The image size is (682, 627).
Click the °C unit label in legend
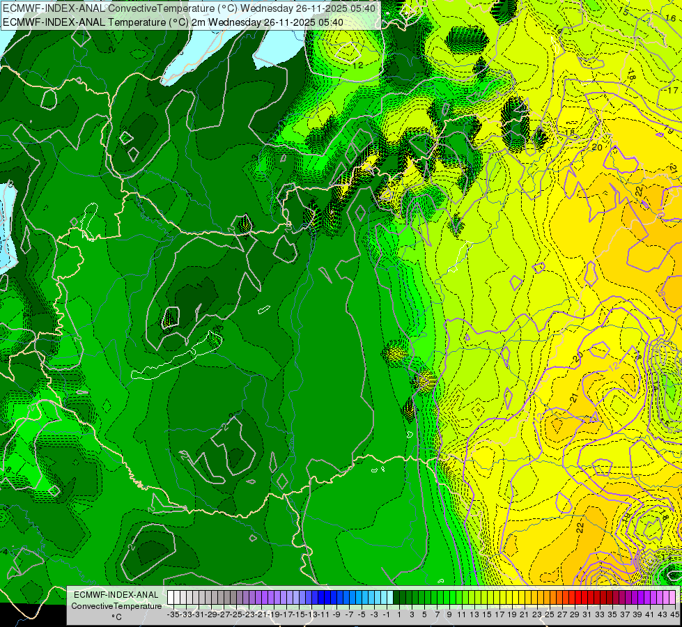tap(116, 617)
